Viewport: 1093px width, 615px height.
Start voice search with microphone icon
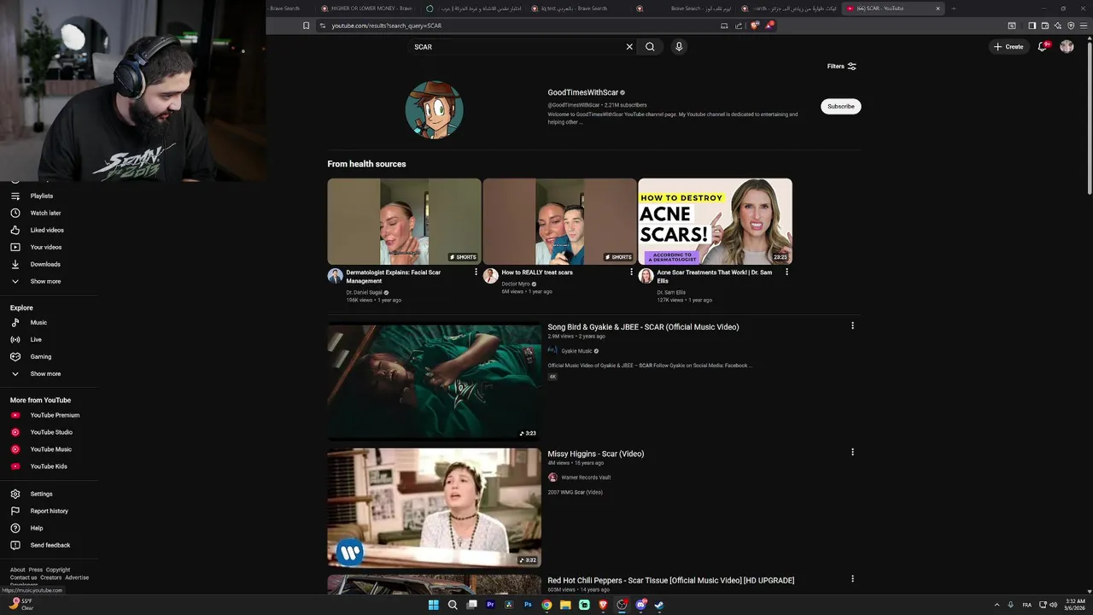[x=679, y=47]
